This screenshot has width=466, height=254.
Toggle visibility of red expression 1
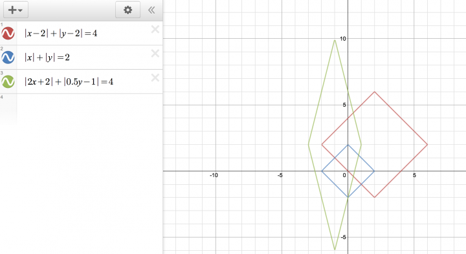(x=8, y=33)
